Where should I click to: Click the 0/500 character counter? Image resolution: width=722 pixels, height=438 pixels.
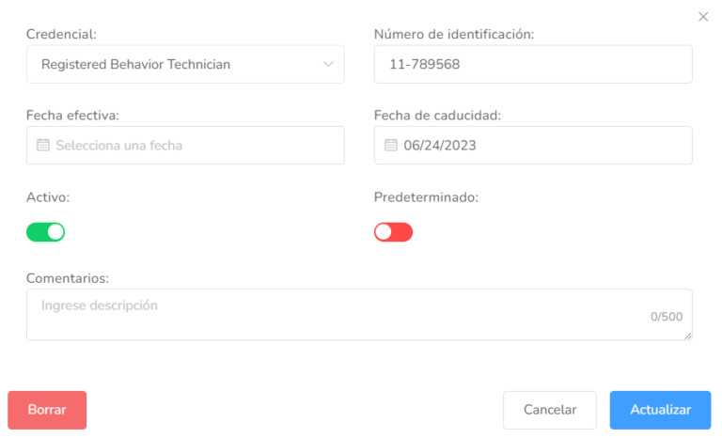pyautogui.click(x=667, y=317)
